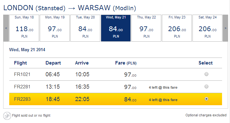
Task: Click the Fare (PLN) column header
Action: point(126,63)
